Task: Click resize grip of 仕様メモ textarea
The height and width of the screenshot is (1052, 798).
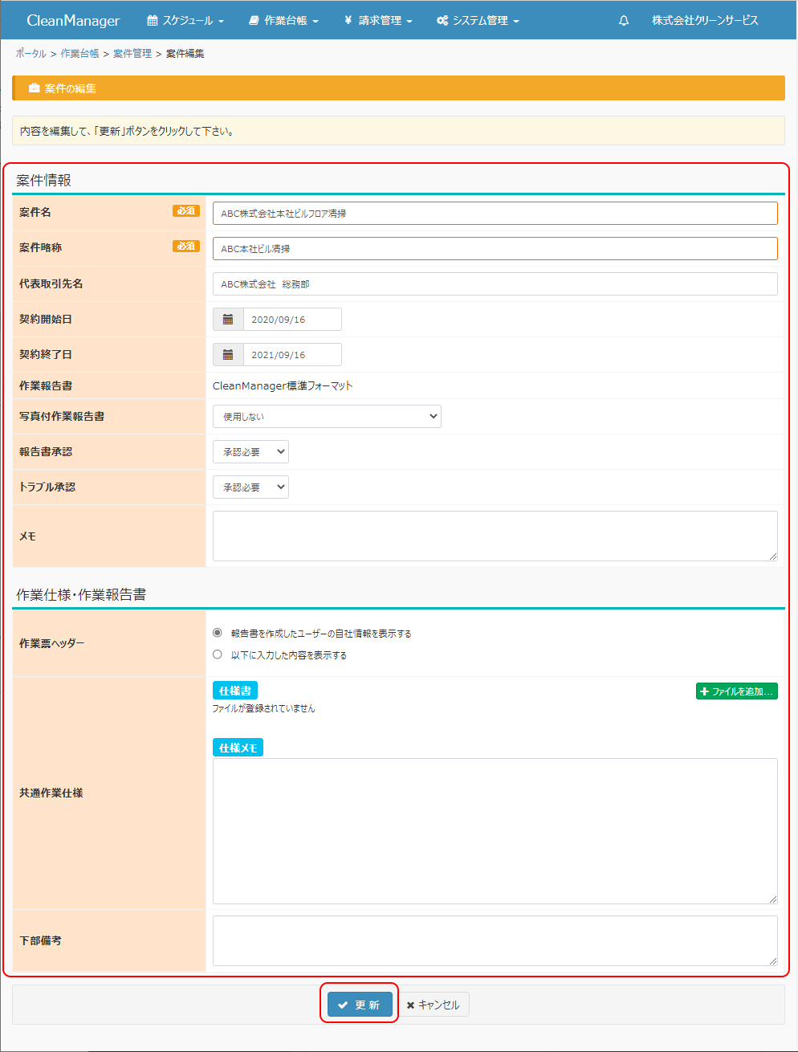Action: pyautogui.click(x=772, y=899)
